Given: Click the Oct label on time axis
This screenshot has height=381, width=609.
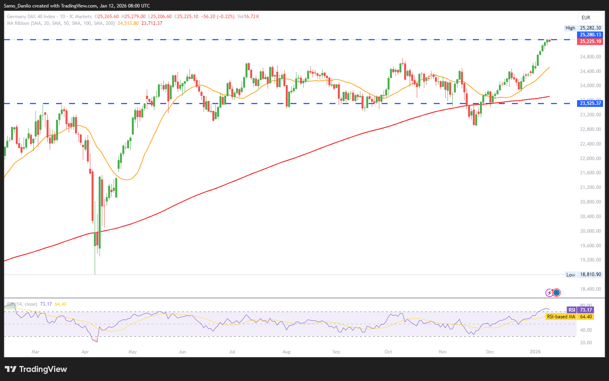Looking at the screenshot, I should (x=388, y=351).
